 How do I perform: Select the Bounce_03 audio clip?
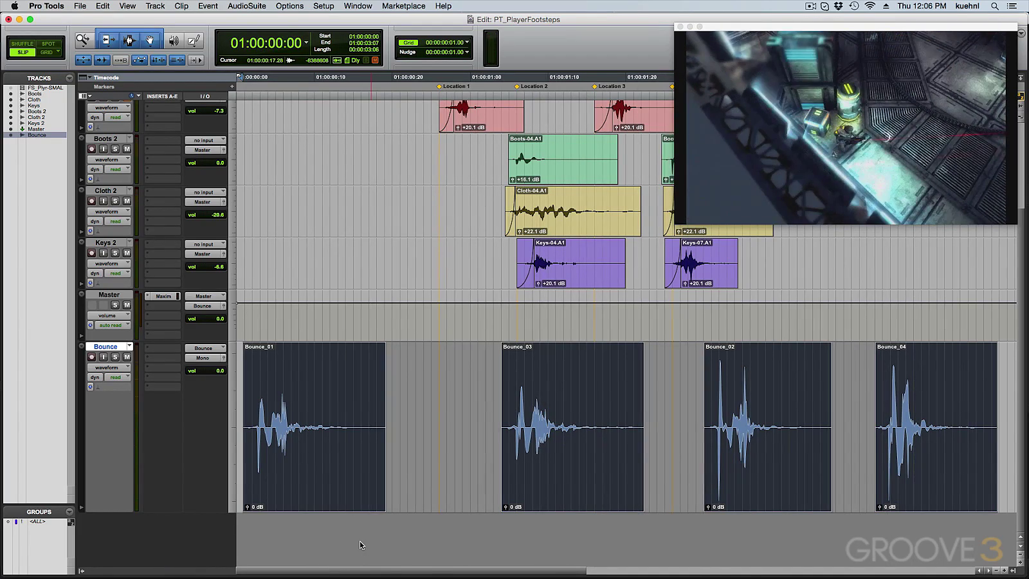pos(572,427)
